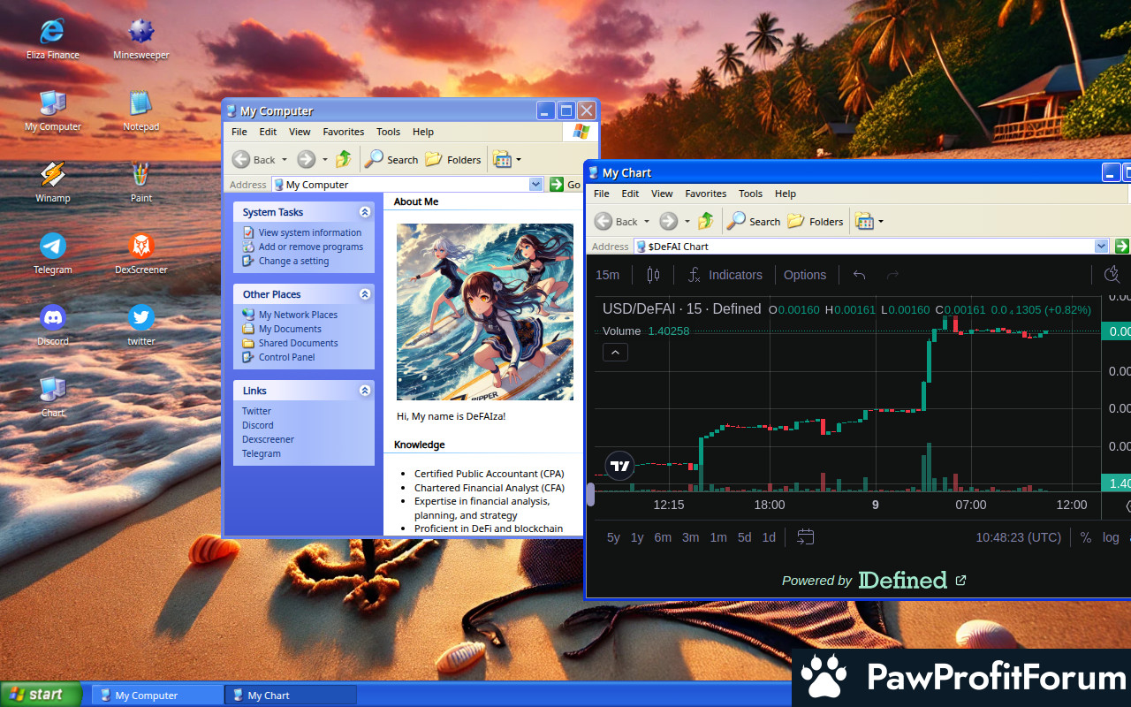The height and width of the screenshot is (707, 1131).
Task: Open the Defined external link icon
Action: pyautogui.click(x=961, y=581)
